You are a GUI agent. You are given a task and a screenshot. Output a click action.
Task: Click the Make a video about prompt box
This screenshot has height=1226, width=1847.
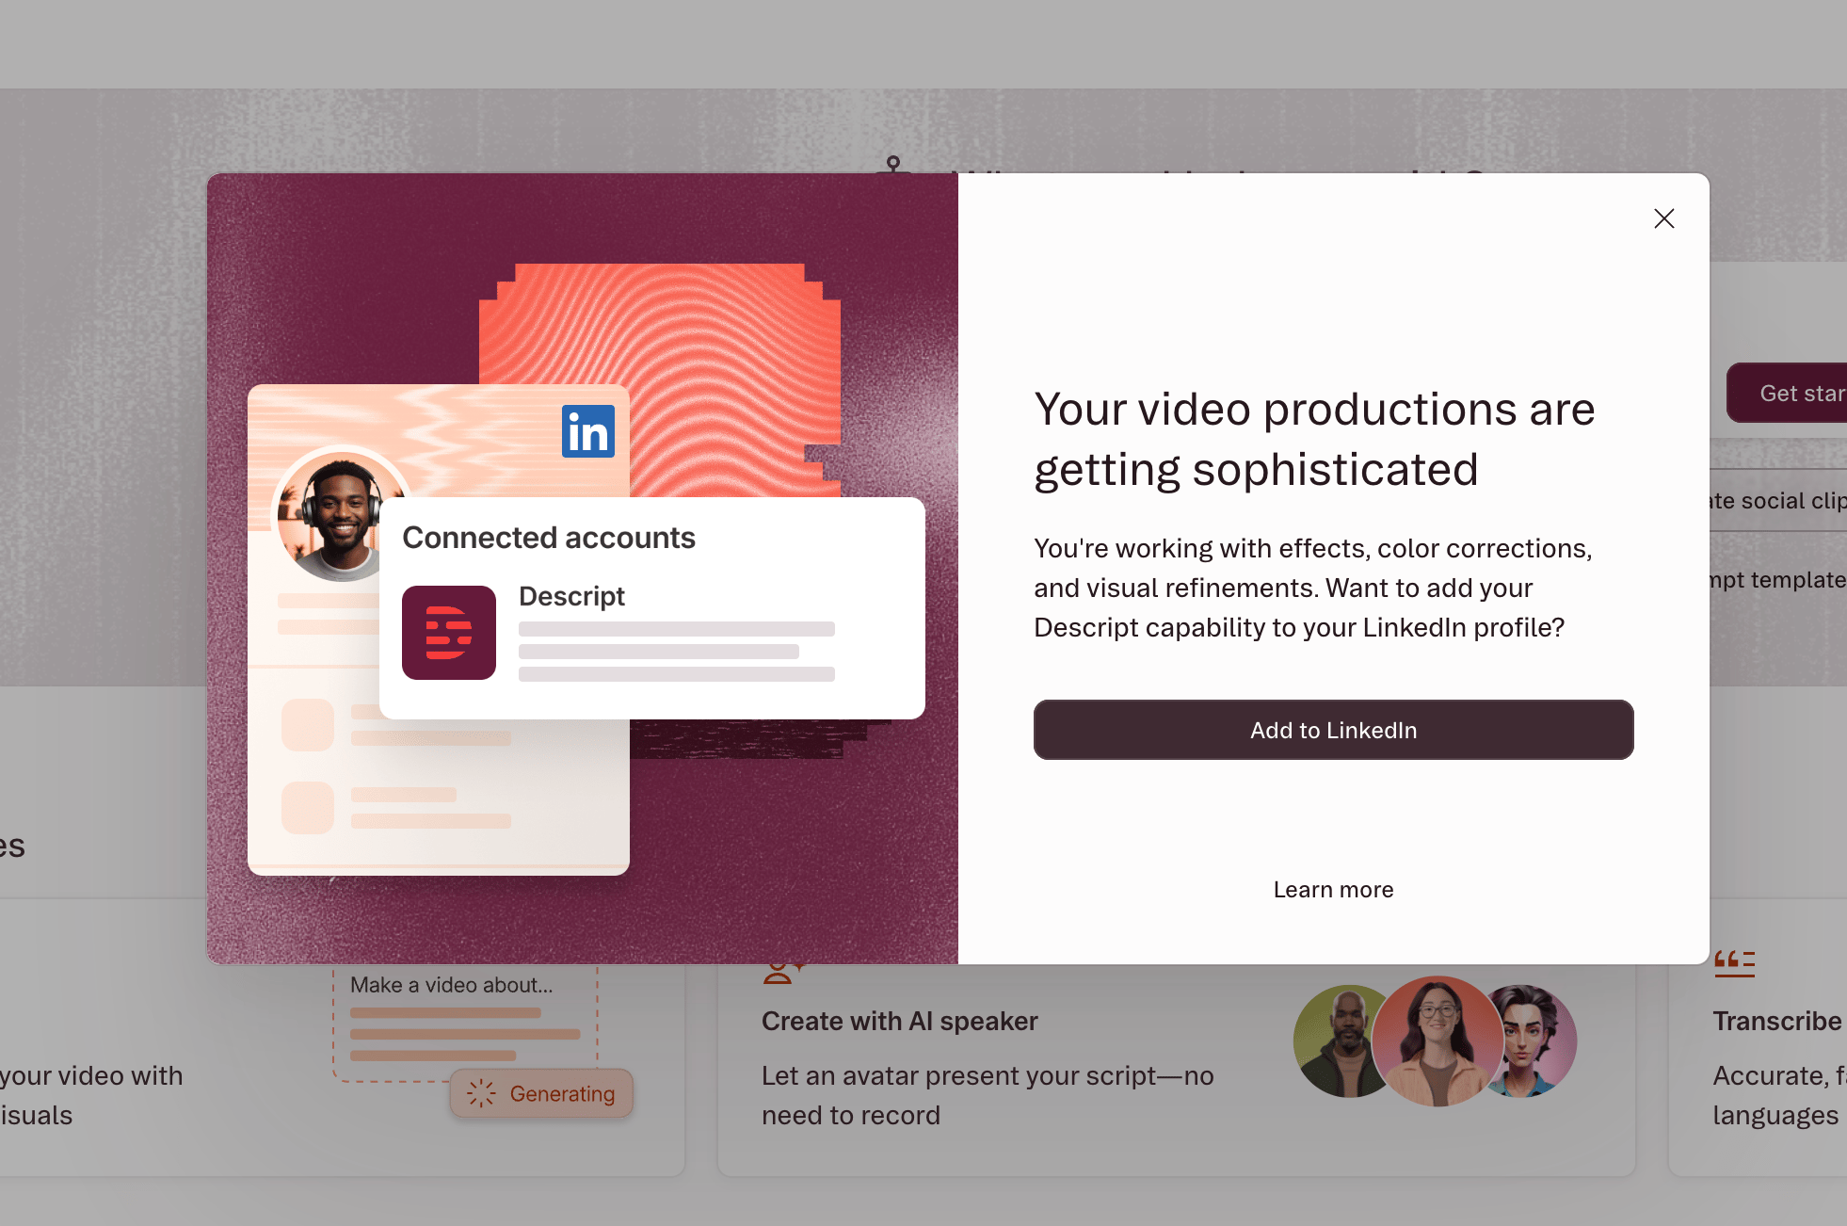pyautogui.click(x=465, y=1023)
